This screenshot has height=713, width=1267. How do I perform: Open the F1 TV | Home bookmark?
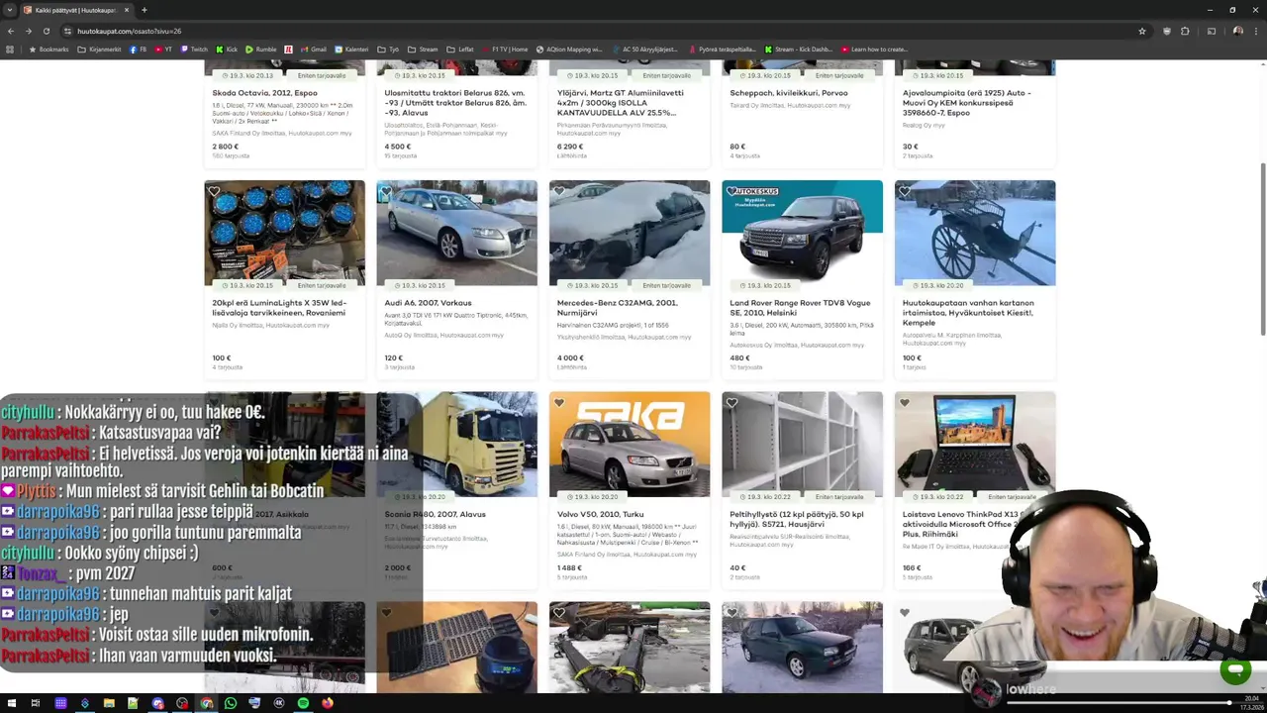tap(505, 49)
